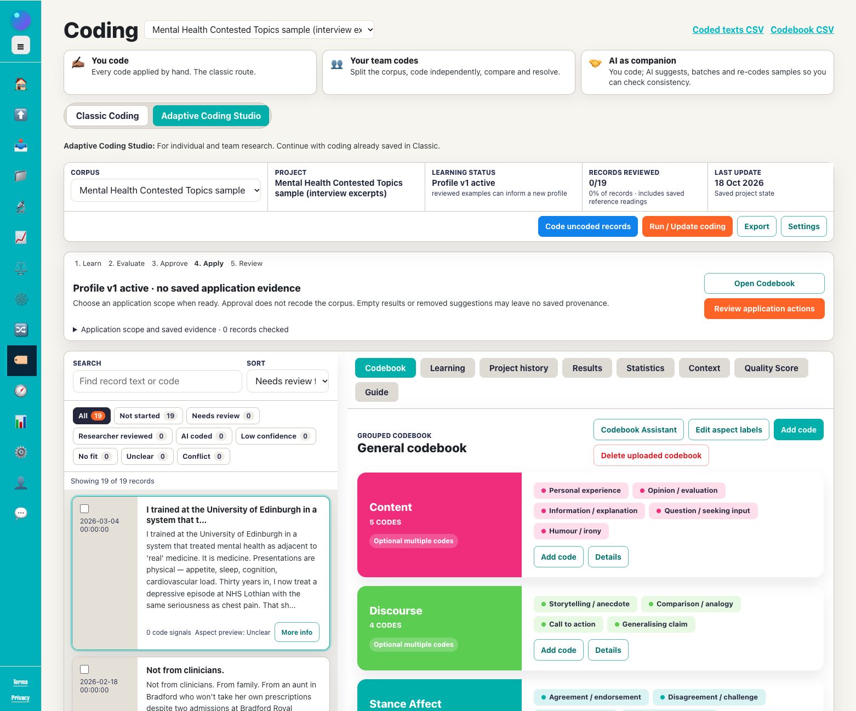Screen dimensions: 856x711
Task: Filter records by Unclear
Action: pyautogui.click(x=147, y=456)
